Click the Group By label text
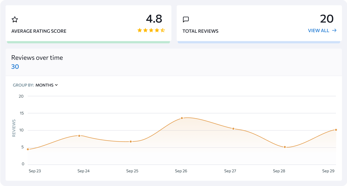This screenshot has height=186, width=347. (x=23, y=85)
